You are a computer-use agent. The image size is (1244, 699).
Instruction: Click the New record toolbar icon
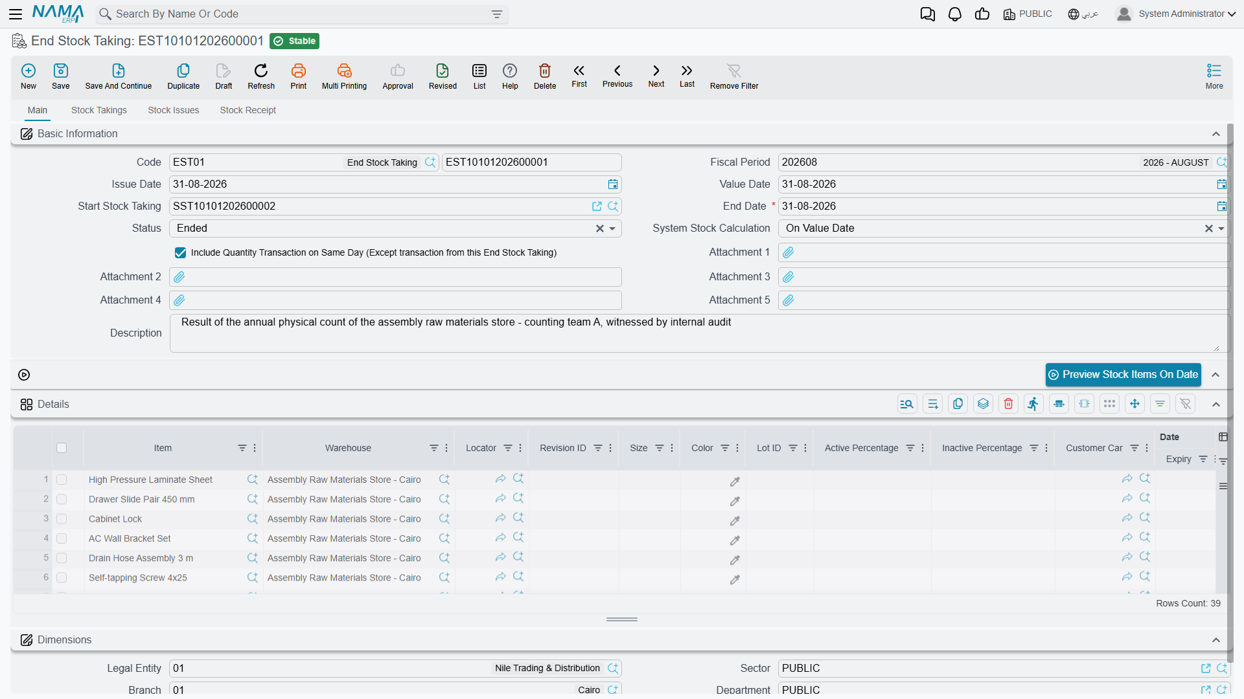coord(29,76)
